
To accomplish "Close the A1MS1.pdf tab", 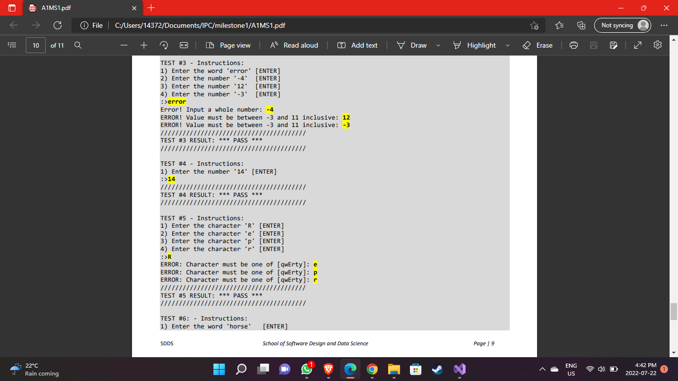I will [x=134, y=8].
